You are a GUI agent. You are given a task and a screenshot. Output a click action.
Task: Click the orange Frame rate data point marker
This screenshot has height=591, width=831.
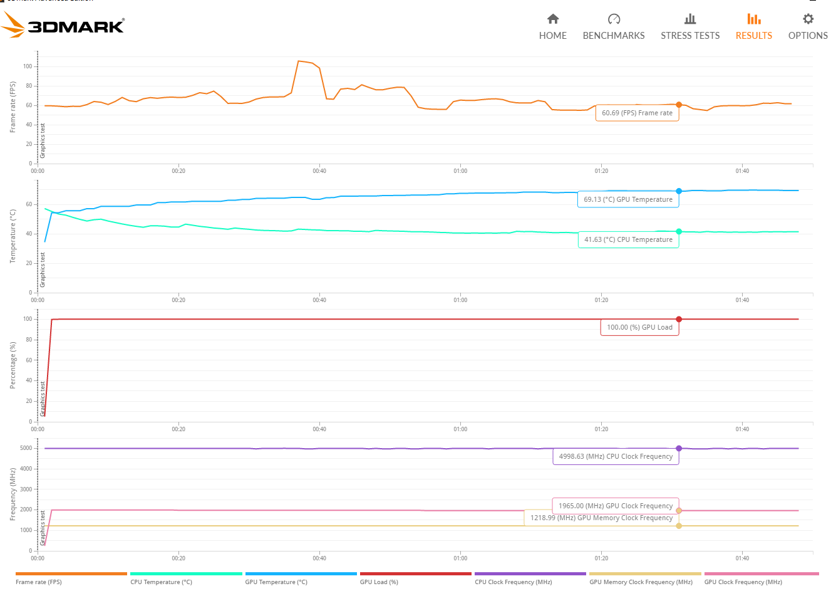pyautogui.click(x=679, y=105)
